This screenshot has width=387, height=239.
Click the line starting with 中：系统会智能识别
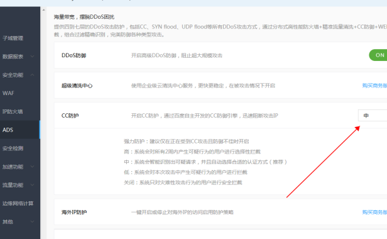pyautogui.click(x=205, y=162)
